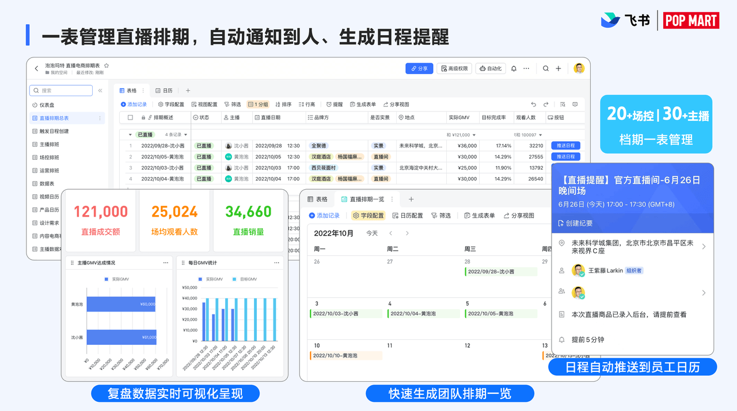Screen dimensions: 737x411
Task: Open 主播排班 in the left sidebar
Action: point(49,144)
